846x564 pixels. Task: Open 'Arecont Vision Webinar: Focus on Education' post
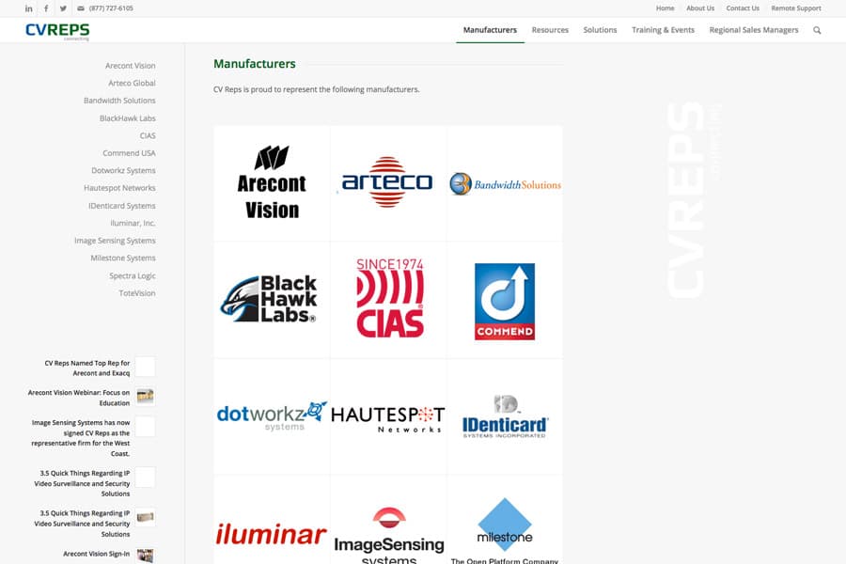point(79,398)
